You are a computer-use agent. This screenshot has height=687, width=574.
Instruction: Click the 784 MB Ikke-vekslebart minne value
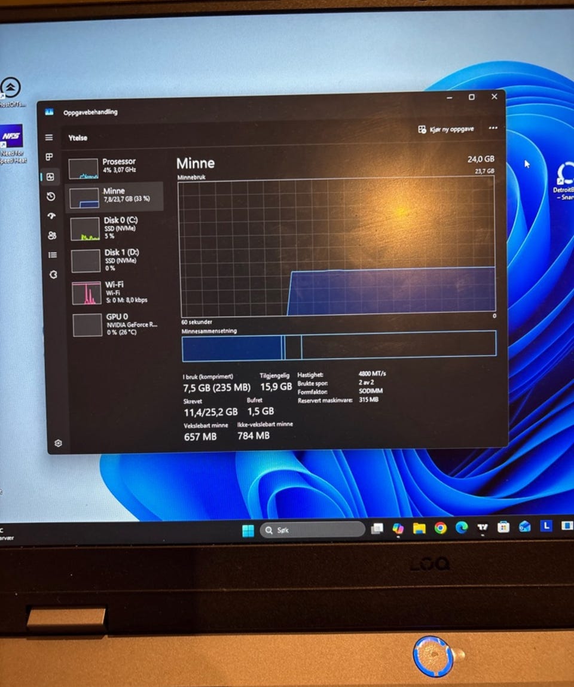(x=254, y=436)
